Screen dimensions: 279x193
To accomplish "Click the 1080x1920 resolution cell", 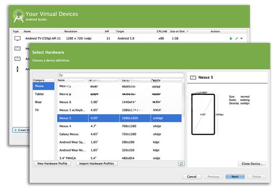I will click(135, 118).
